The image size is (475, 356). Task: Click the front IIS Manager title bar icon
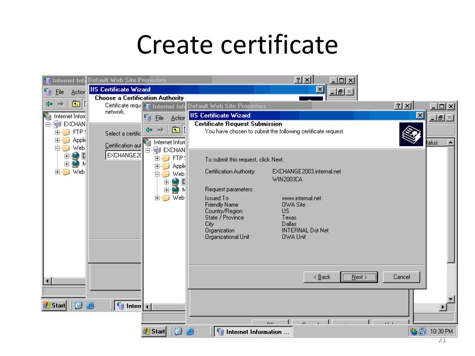(148, 106)
